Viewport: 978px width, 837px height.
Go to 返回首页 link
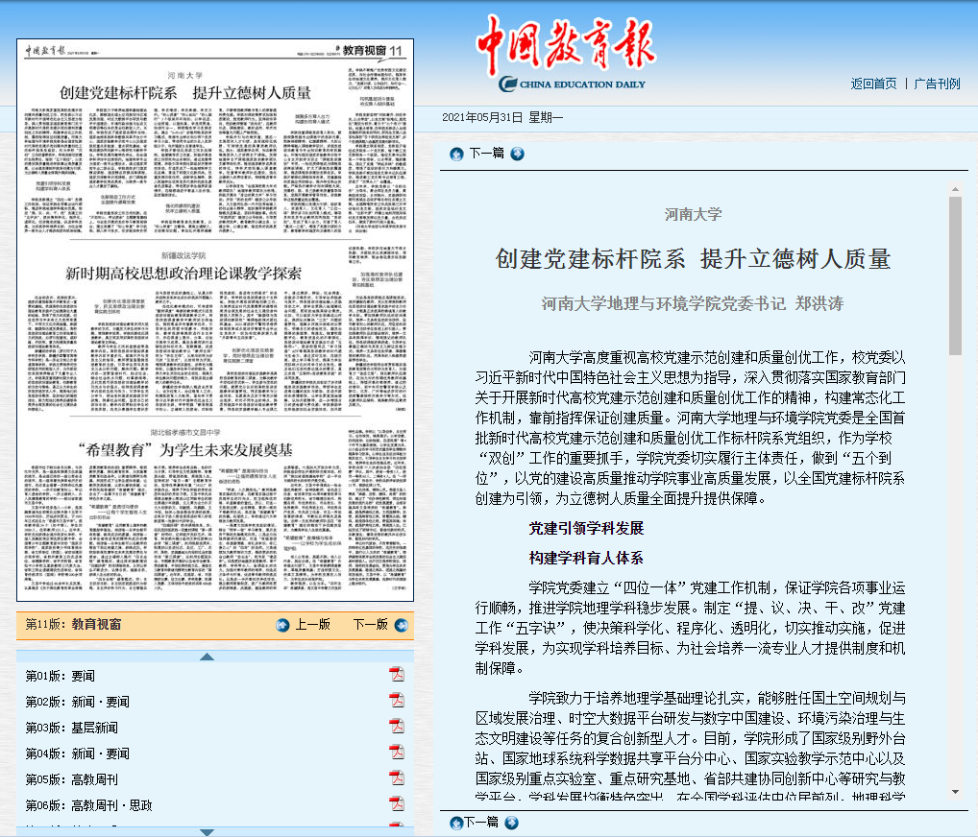coord(874,84)
